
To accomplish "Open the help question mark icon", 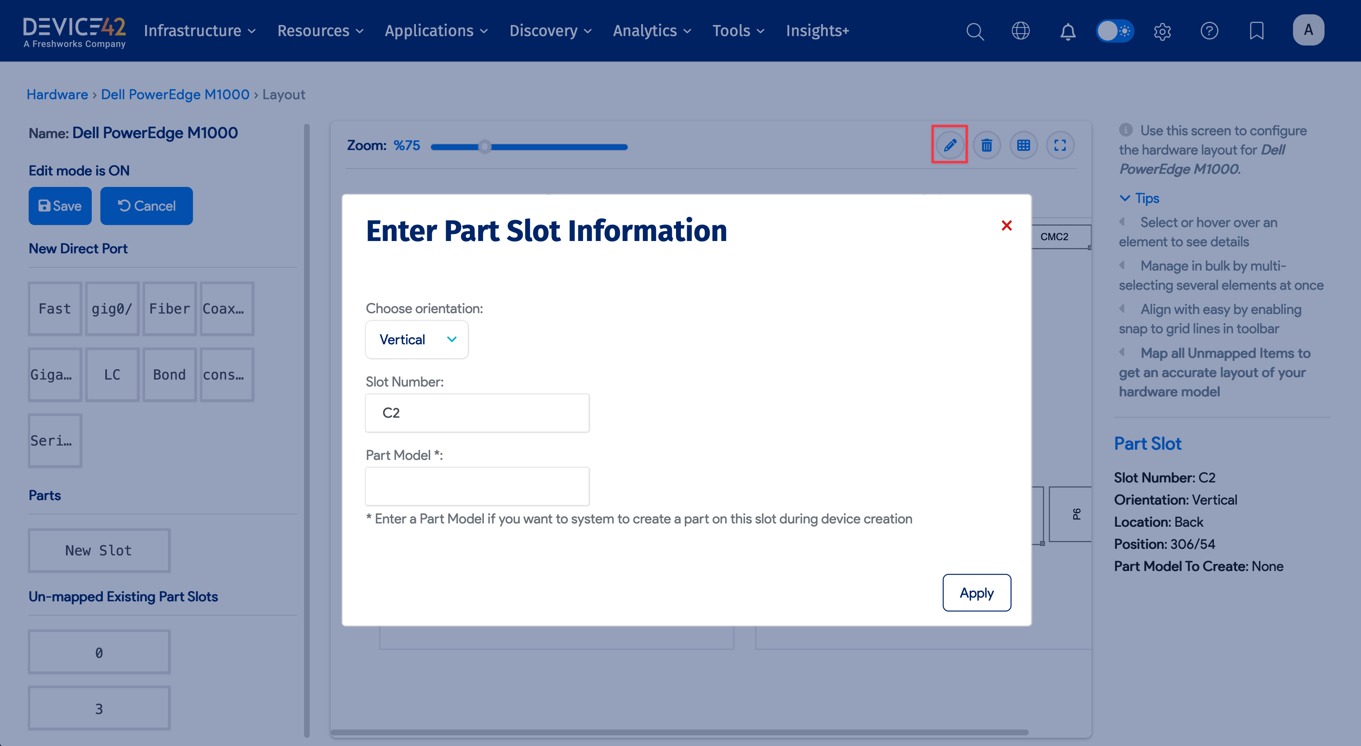I will coord(1209,31).
